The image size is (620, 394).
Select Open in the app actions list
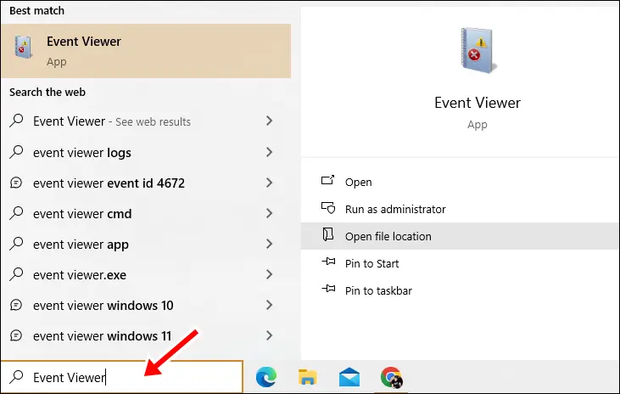click(x=358, y=182)
